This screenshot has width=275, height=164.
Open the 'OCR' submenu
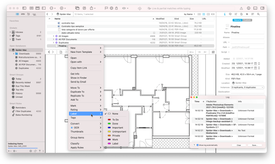[86, 128]
